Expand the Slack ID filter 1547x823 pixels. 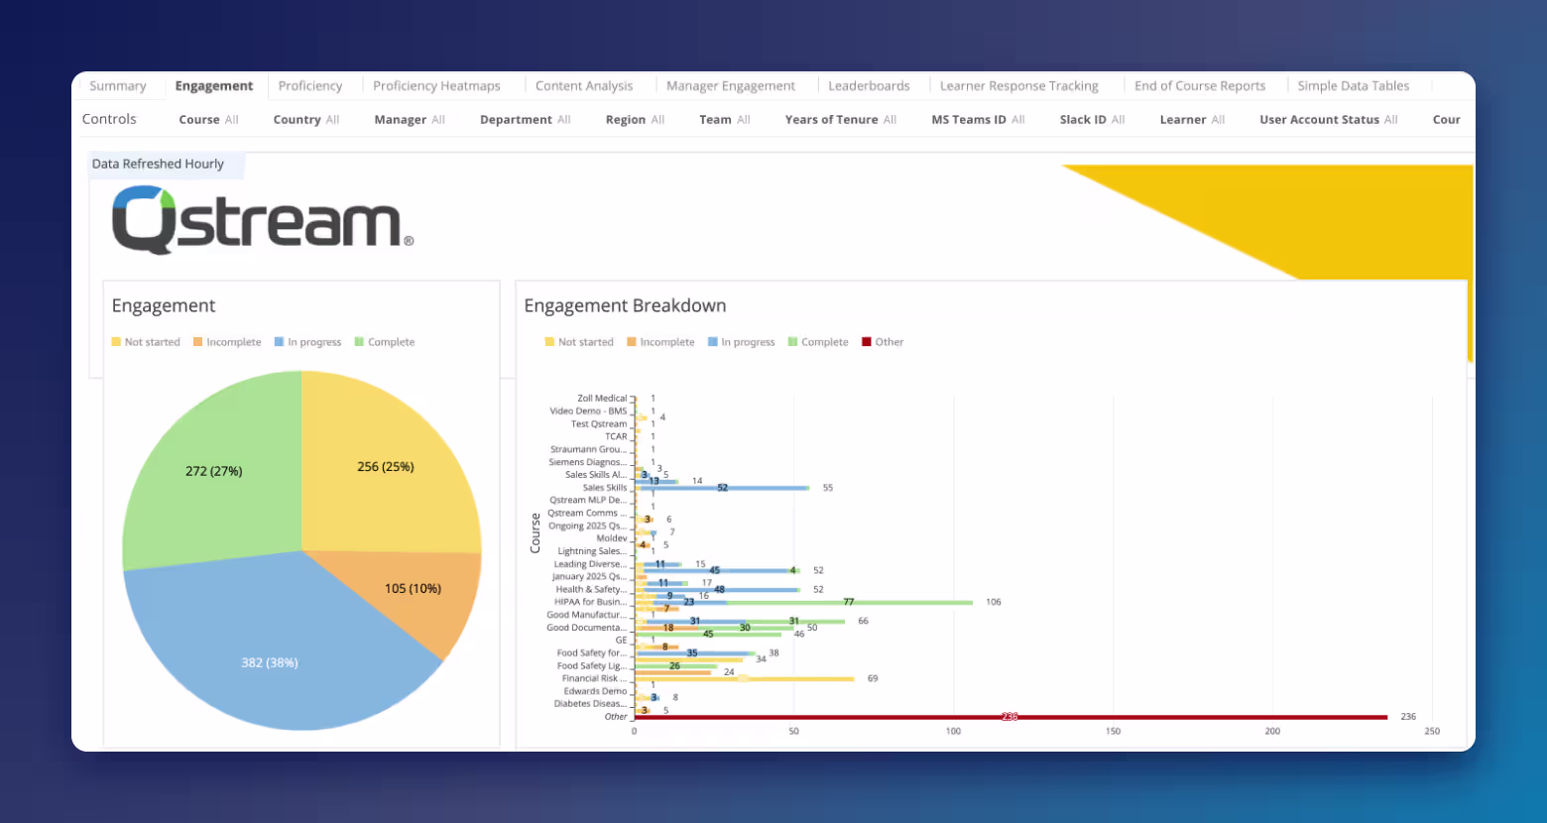(1092, 120)
